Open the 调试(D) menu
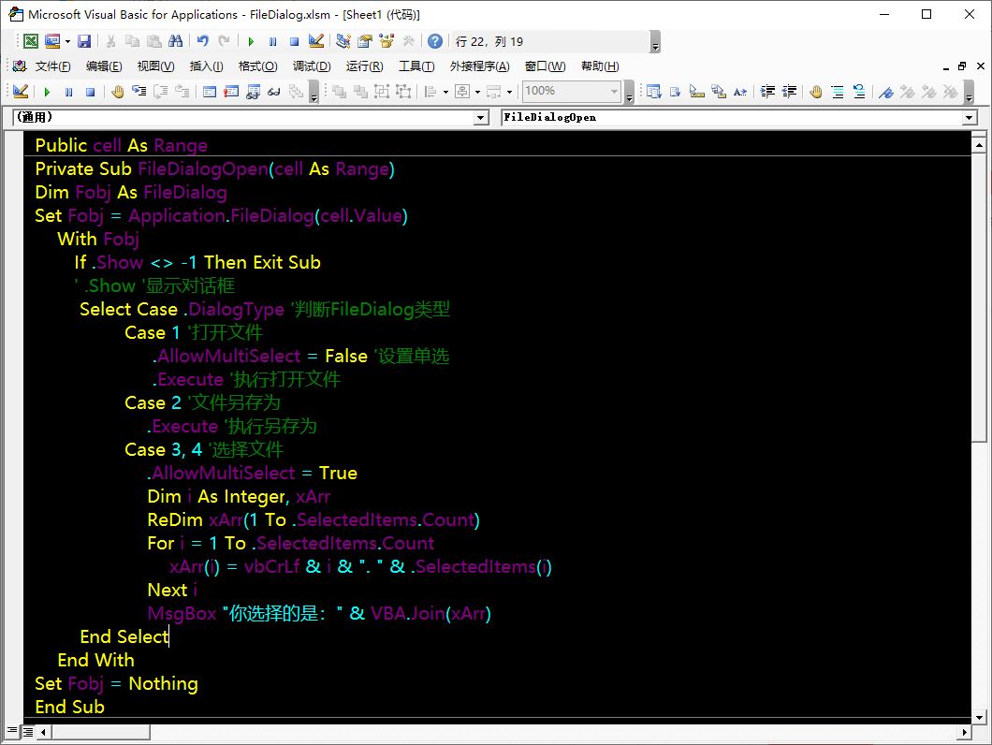This screenshot has height=745, width=992. pos(312,66)
